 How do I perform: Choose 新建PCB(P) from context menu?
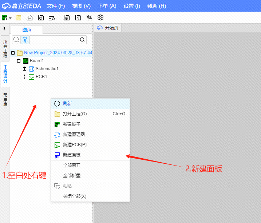click(90, 145)
